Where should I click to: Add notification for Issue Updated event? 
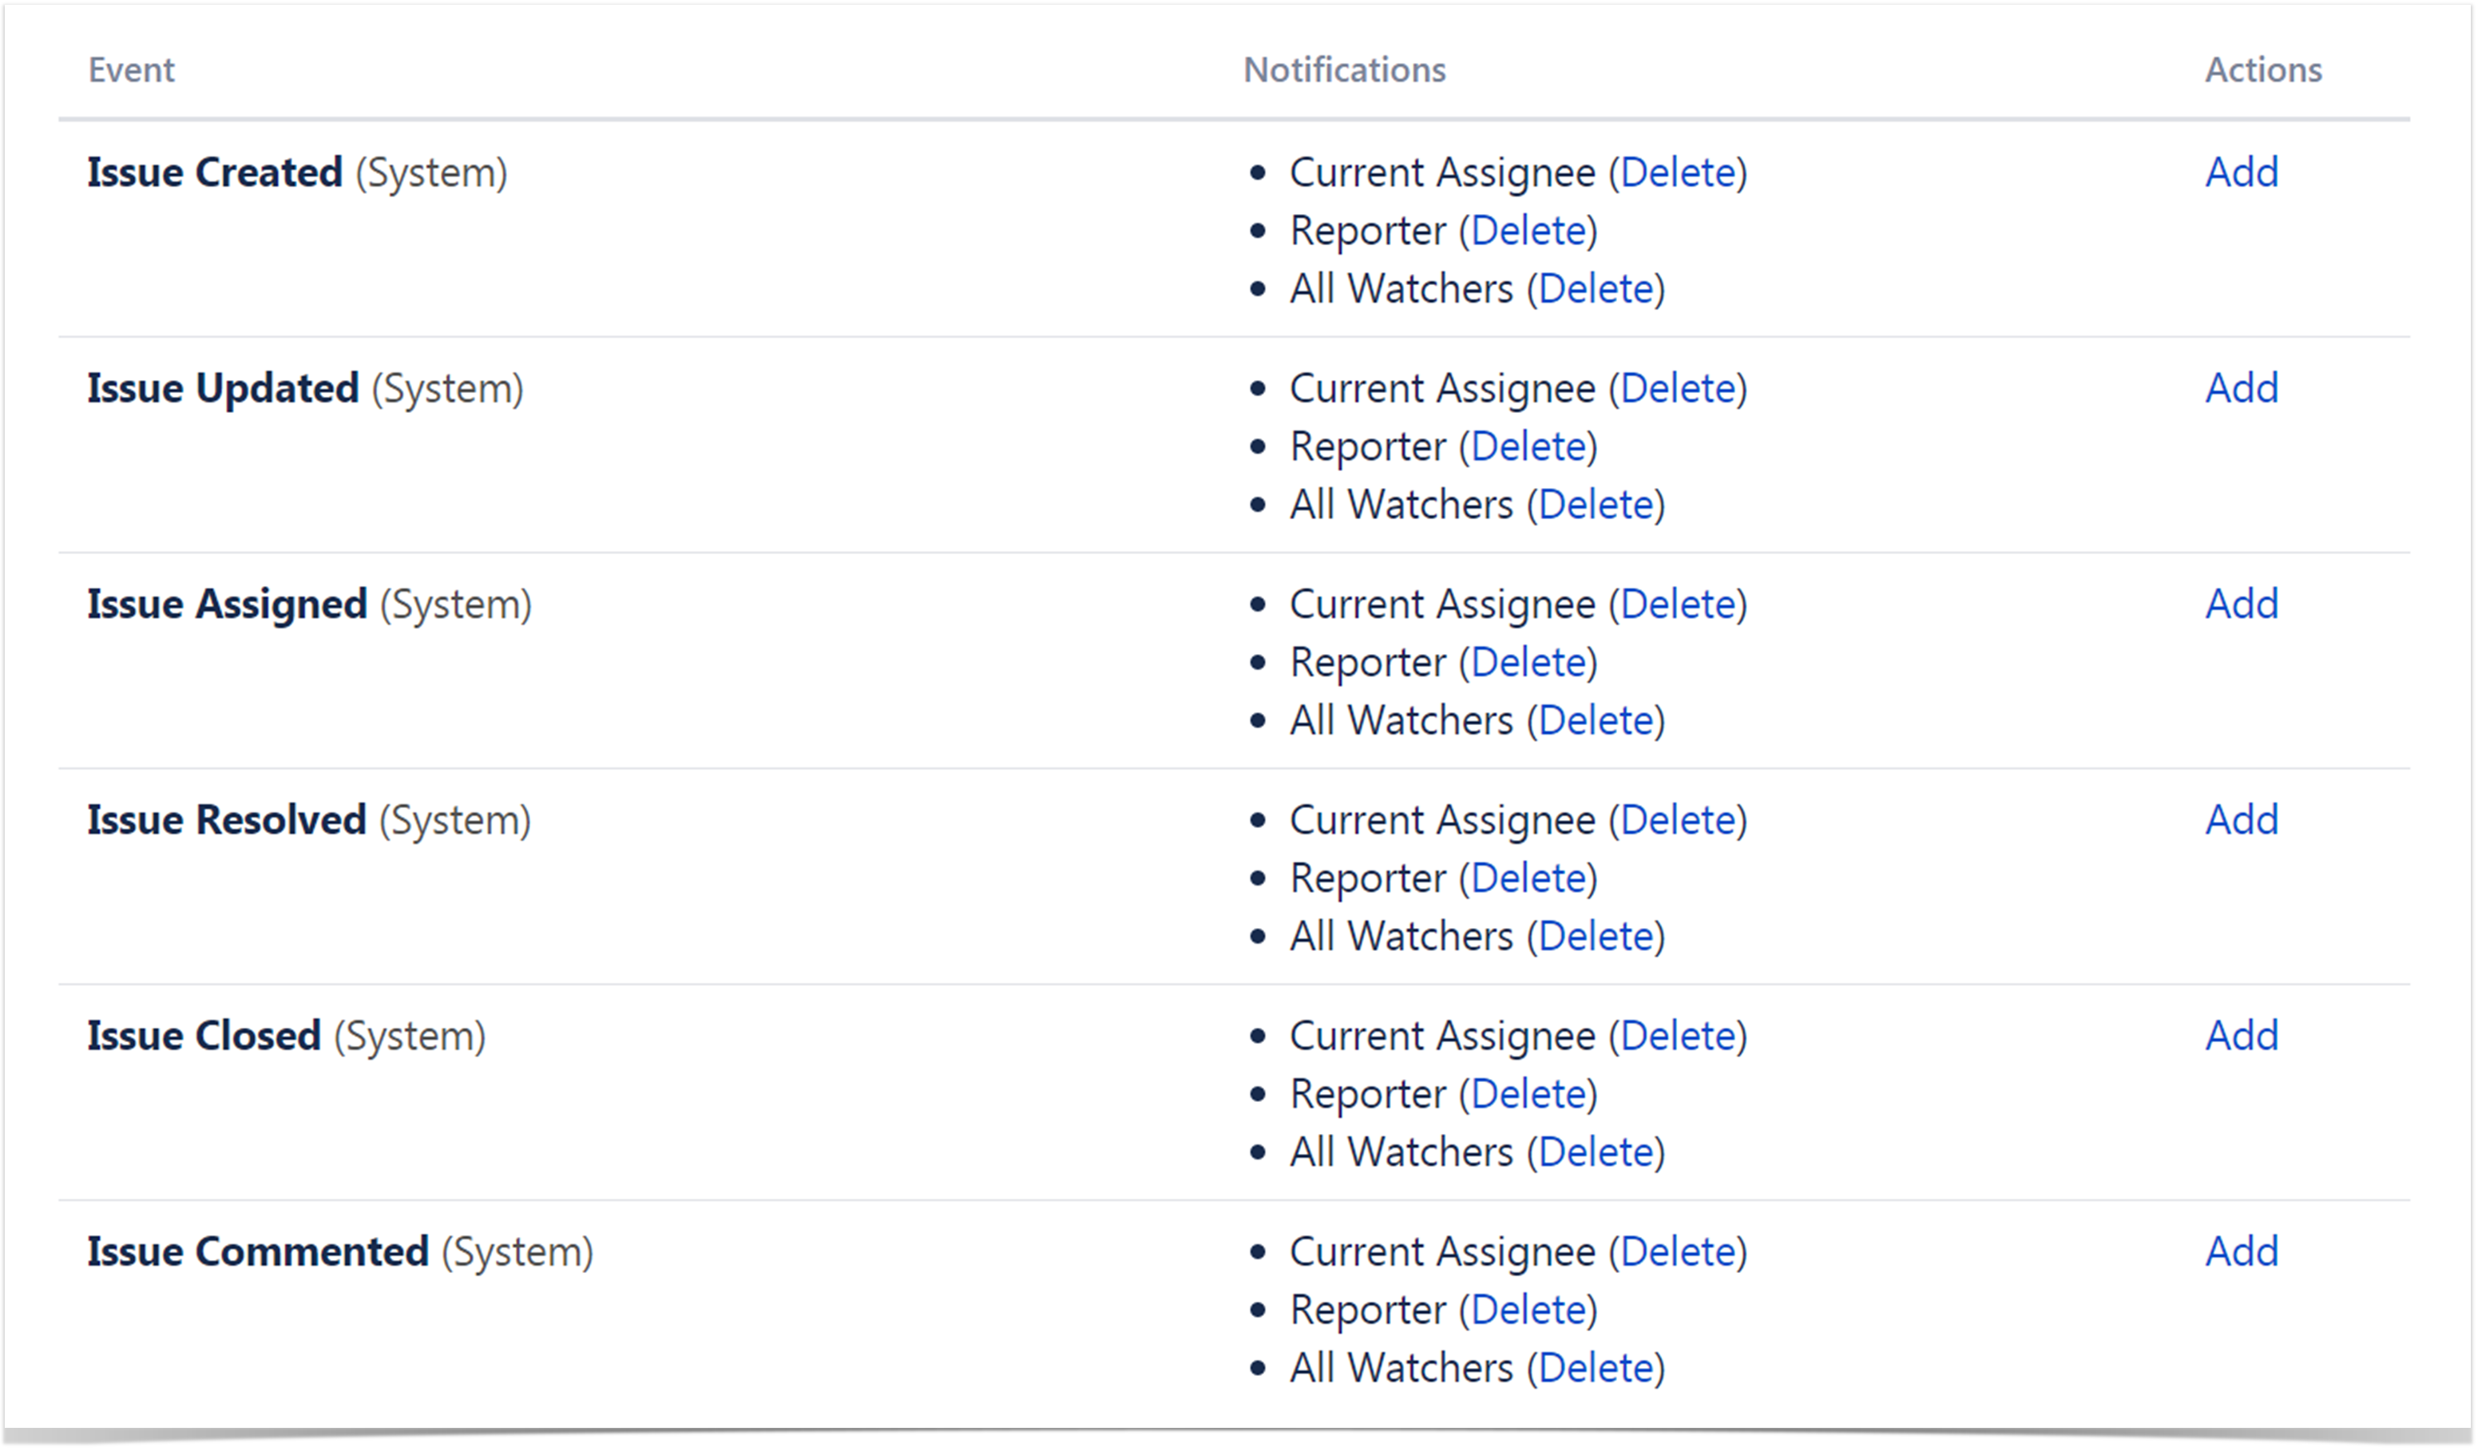coord(2241,388)
